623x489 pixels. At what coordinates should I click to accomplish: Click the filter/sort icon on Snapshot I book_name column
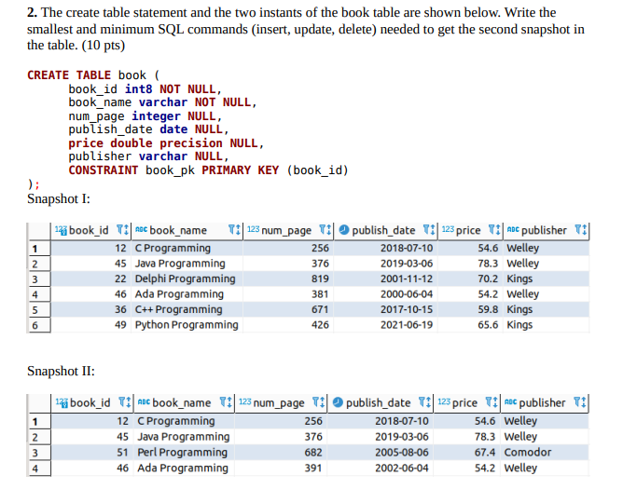(x=234, y=230)
